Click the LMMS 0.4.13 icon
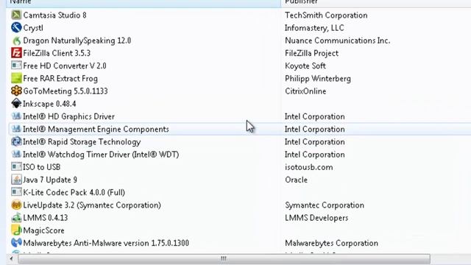This screenshot has width=471, height=265. (16, 218)
